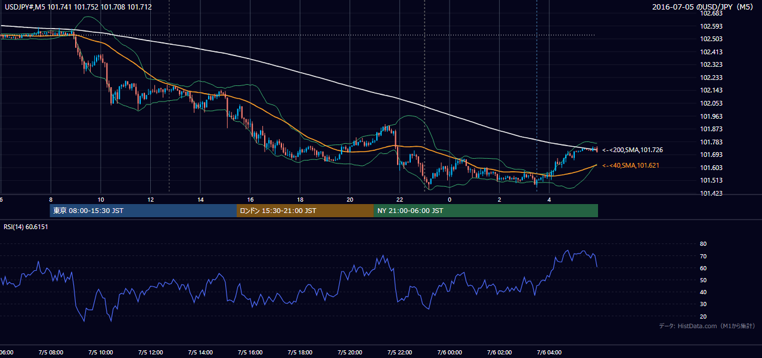Select the RSI scale value 40
762x358 pixels.
click(704, 292)
